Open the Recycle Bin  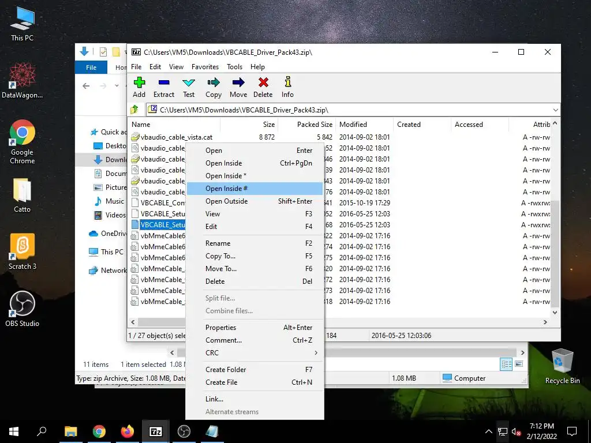tap(562, 366)
